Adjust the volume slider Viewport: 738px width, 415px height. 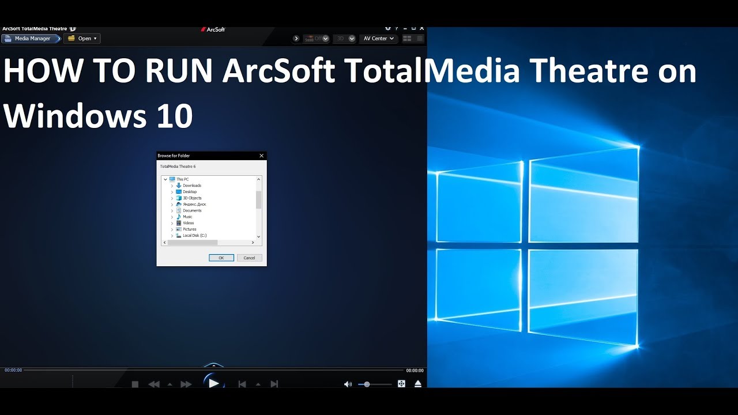click(375, 384)
